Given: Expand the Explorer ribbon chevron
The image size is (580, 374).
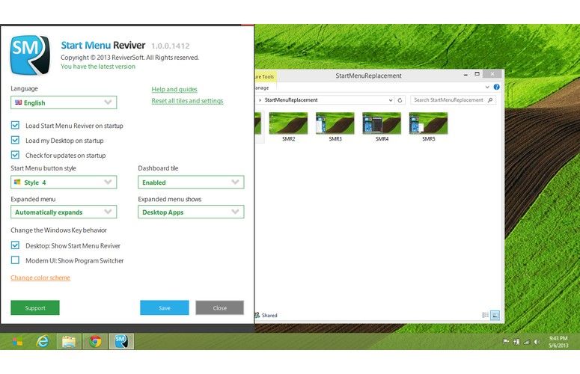Looking at the screenshot, I should 487,88.
